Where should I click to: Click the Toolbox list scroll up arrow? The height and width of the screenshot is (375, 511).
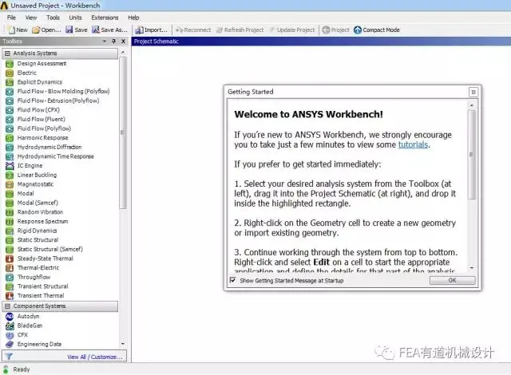point(123,53)
